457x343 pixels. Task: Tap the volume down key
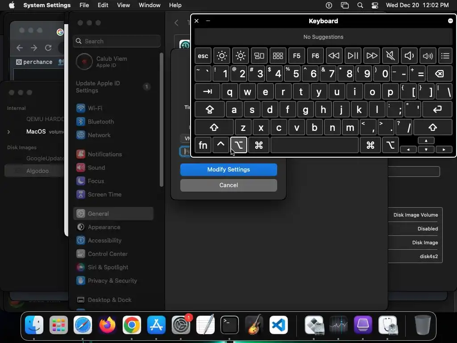409,56
